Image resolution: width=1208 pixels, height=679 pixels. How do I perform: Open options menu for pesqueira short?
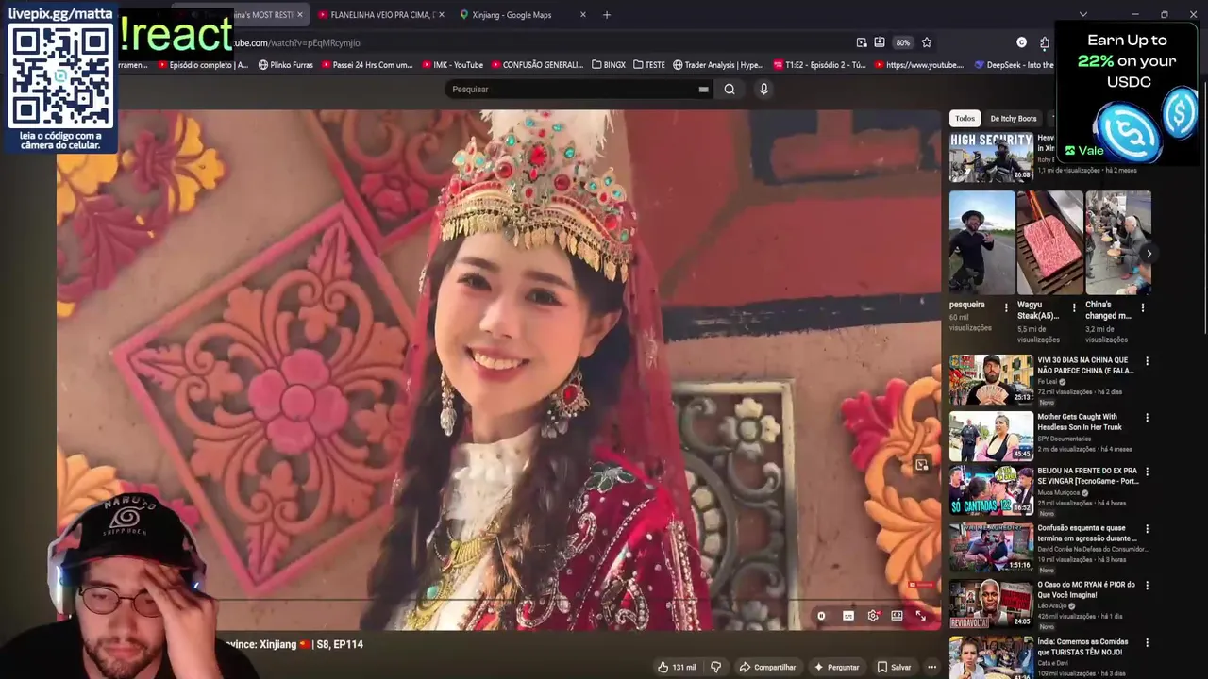coord(1006,307)
